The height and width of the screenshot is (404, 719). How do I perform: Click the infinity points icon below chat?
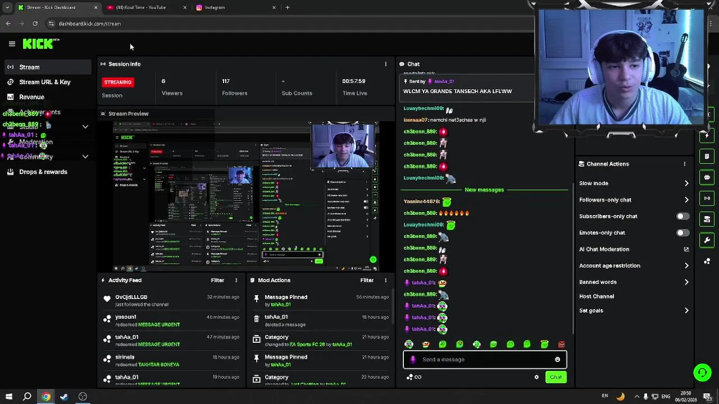414,377
